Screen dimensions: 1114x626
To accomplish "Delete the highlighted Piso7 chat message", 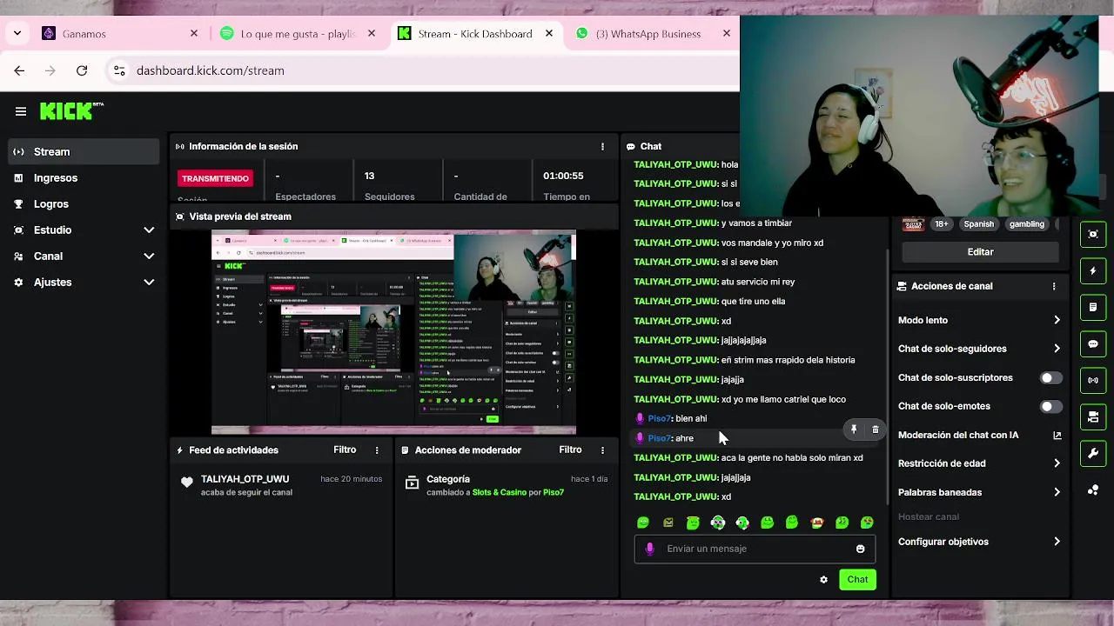I will 876,430.
